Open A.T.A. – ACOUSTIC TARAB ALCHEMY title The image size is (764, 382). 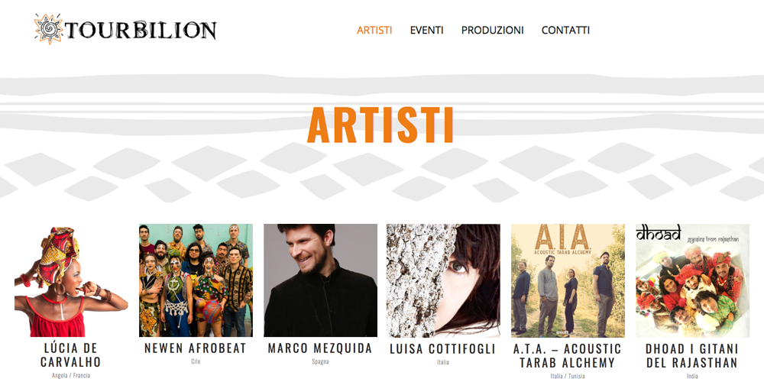pos(568,356)
